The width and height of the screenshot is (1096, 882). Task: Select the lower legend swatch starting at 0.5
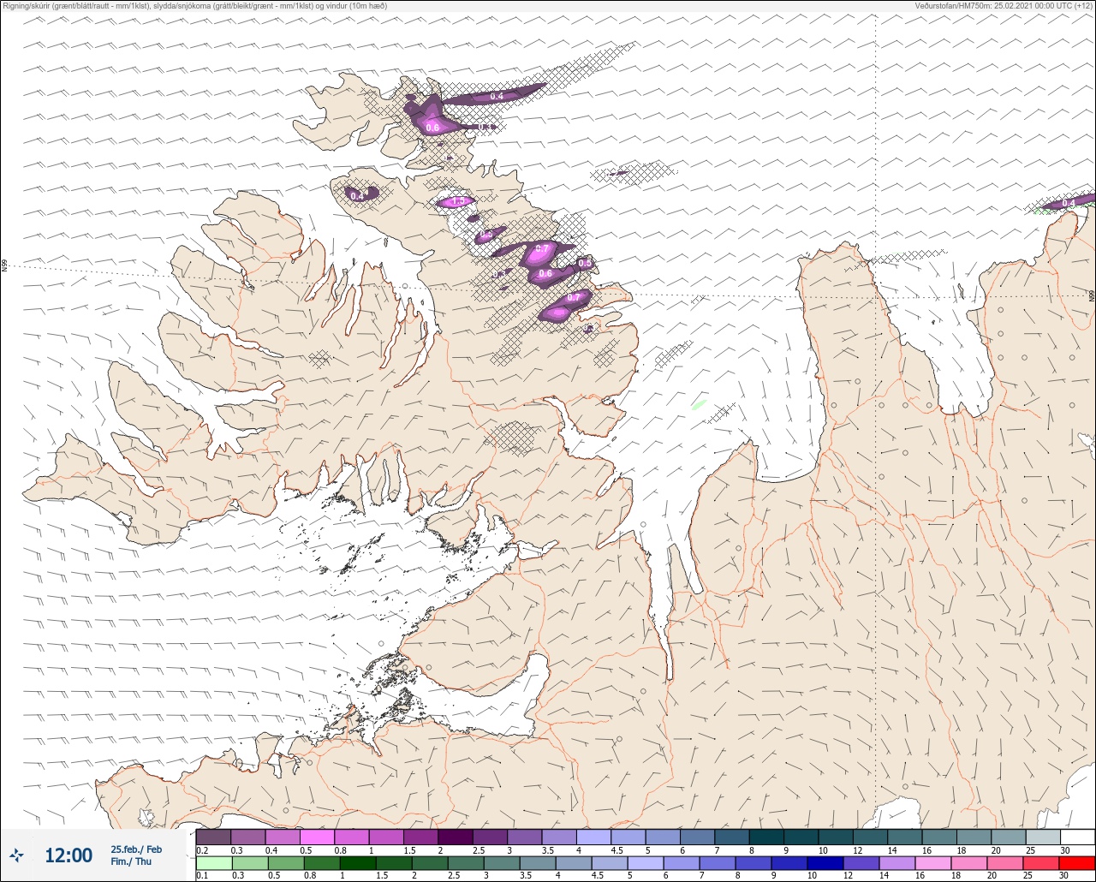[x=286, y=863]
